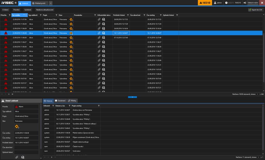Click camera action in 11:31:31 row
265x160 pixels.
(x=103, y=65)
